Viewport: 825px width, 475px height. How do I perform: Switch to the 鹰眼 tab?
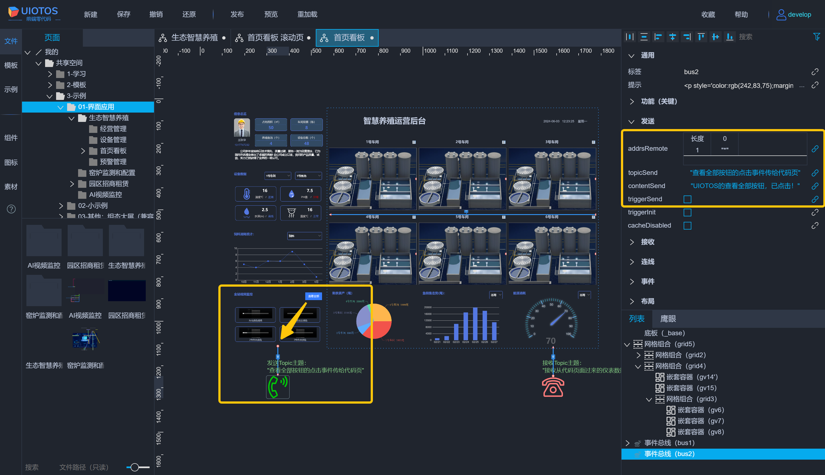(668, 319)
